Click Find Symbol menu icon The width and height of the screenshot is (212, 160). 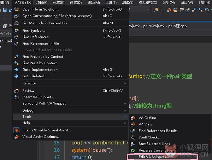[x=17, y=30]
